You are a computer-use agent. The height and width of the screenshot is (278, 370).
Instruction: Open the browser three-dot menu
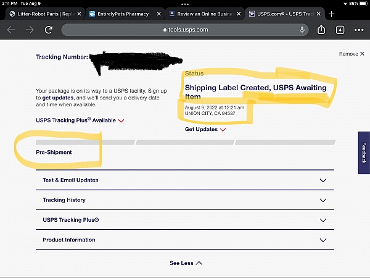[x=358, y=30]
